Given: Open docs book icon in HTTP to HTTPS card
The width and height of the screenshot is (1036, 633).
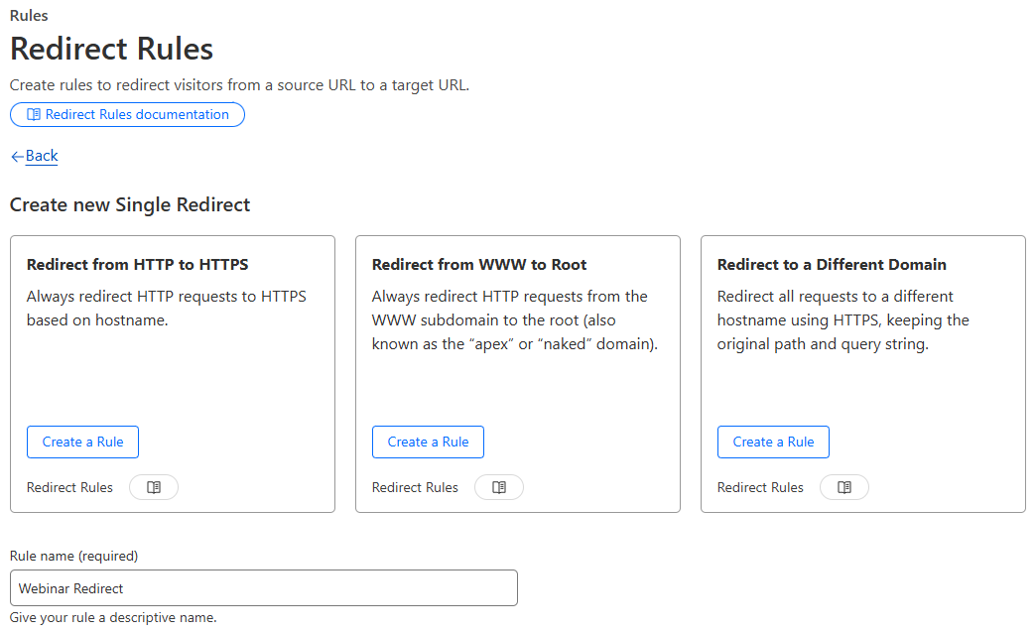Looking at the screenshot, I should point(154,487).
